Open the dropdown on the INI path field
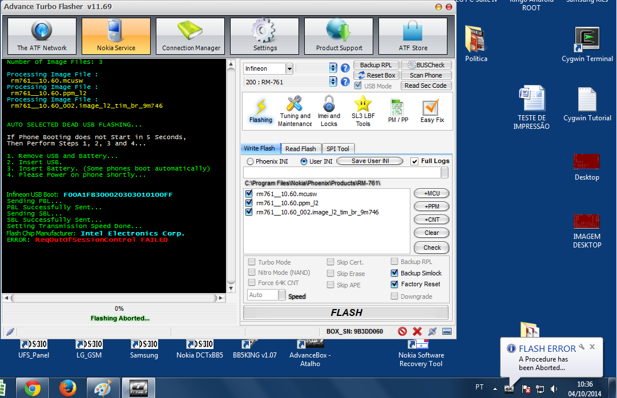This screenshot has width=617, height=398. pyautogui.click(x=445, y=173)
